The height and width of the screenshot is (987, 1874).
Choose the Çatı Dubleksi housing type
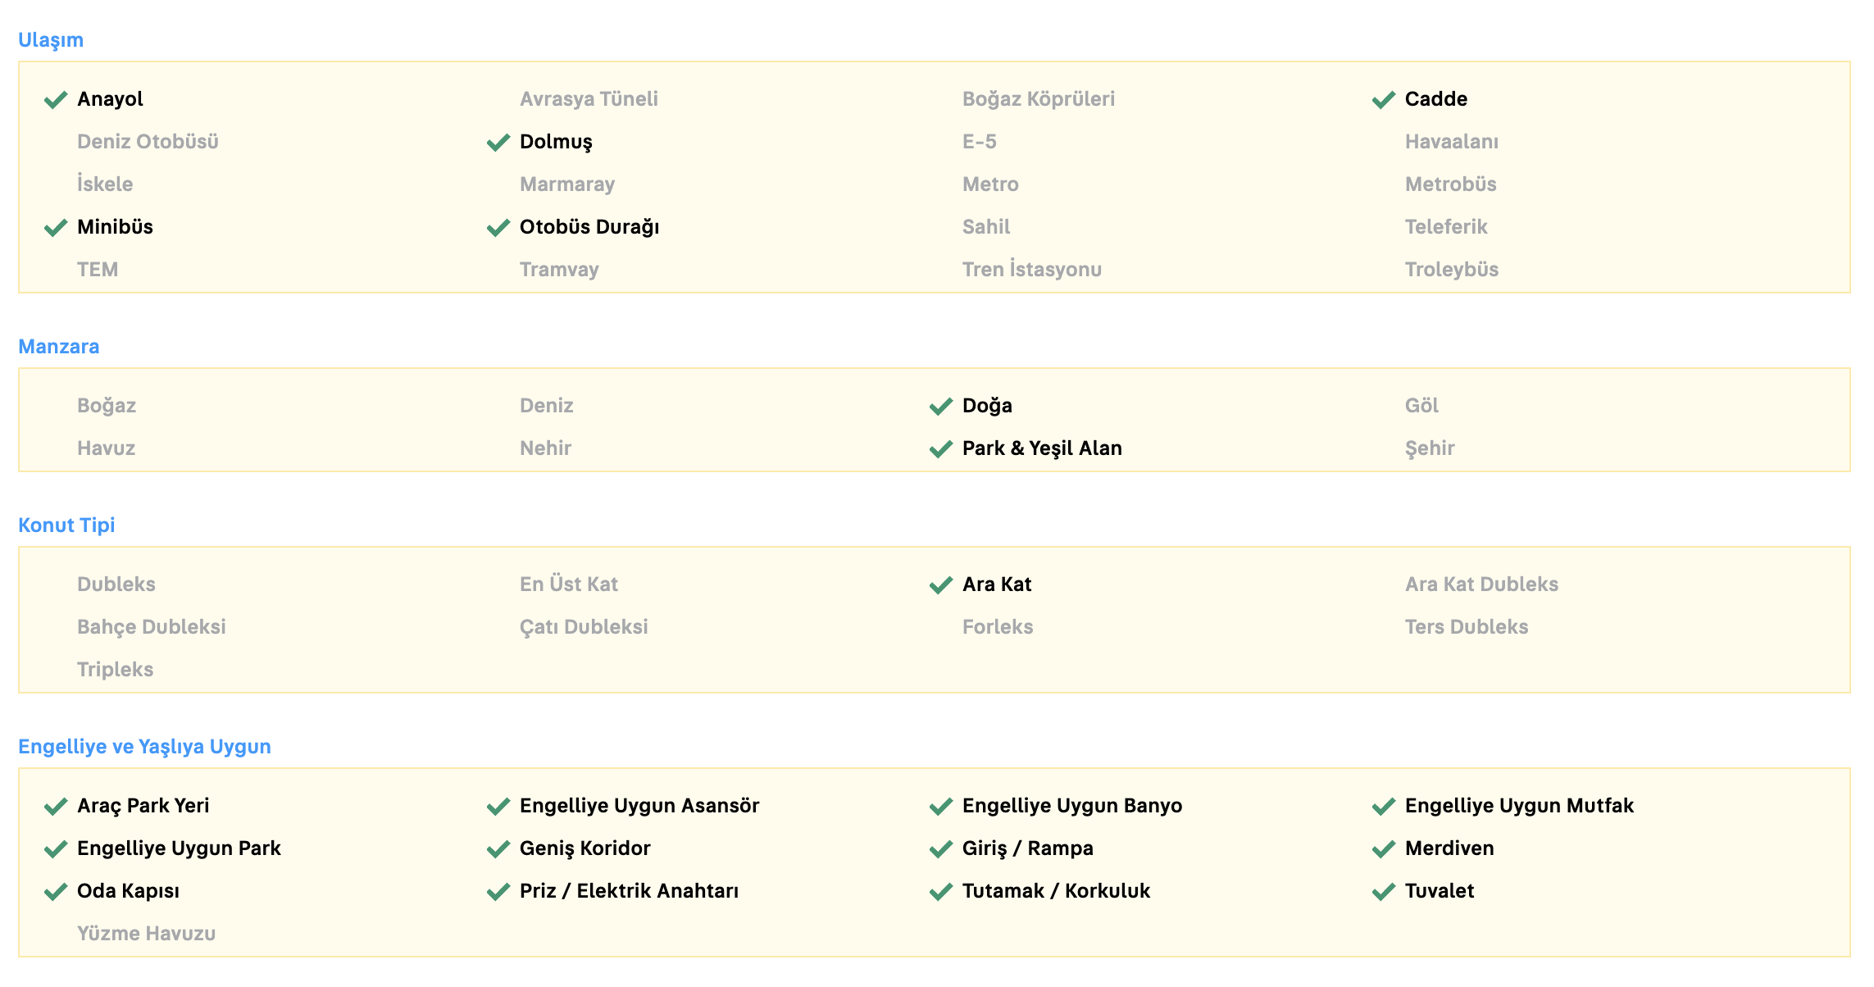[584, 627]
